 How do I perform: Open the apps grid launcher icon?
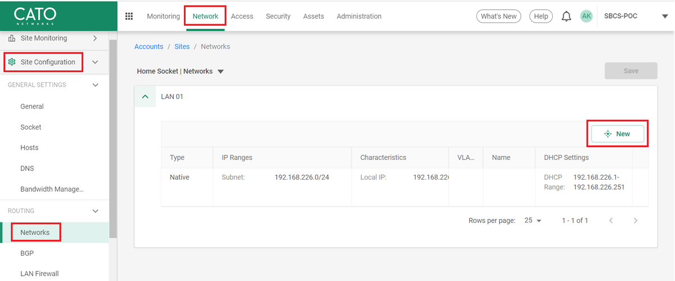pos(129,16)
